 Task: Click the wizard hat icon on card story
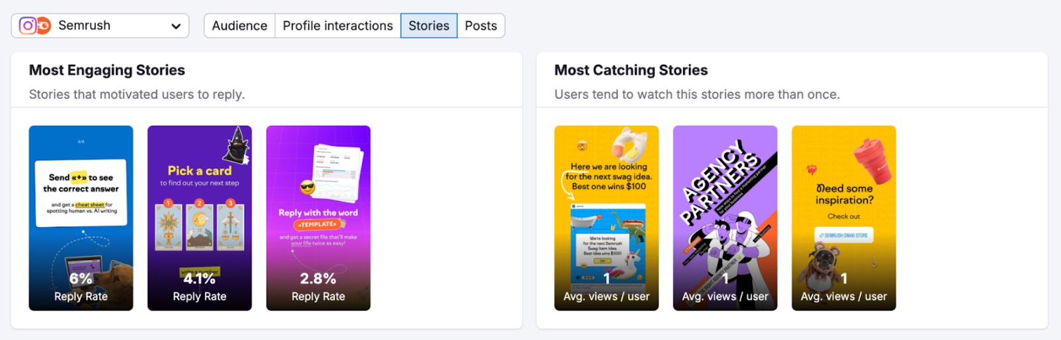(237, 146)
